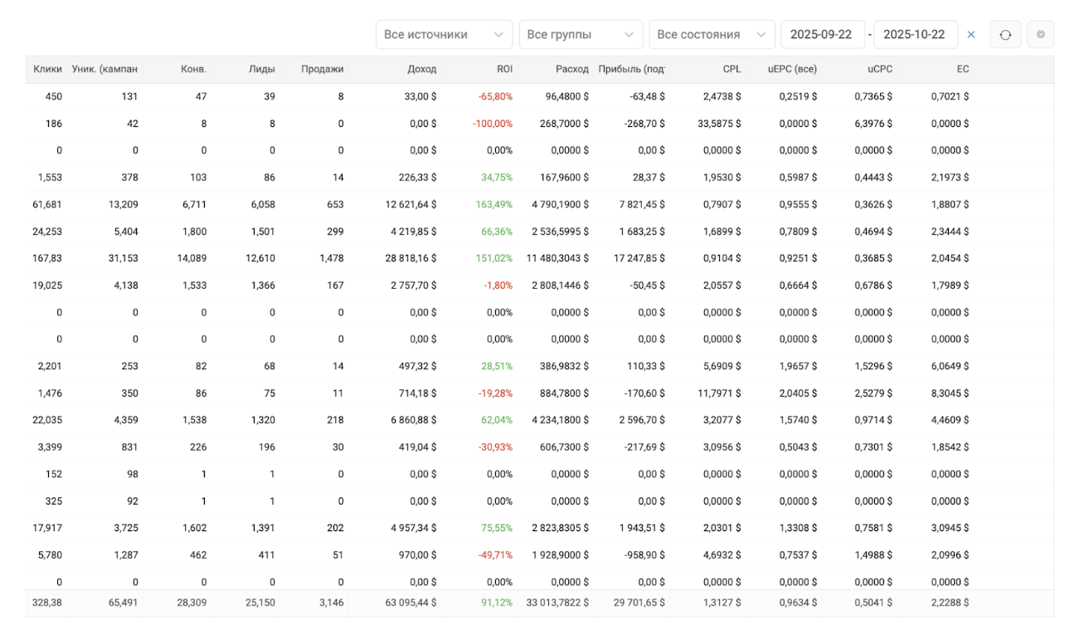Click the end date field 2025-10-22
The height and width of the screenshot is (644, 1065).
[915, 35]
